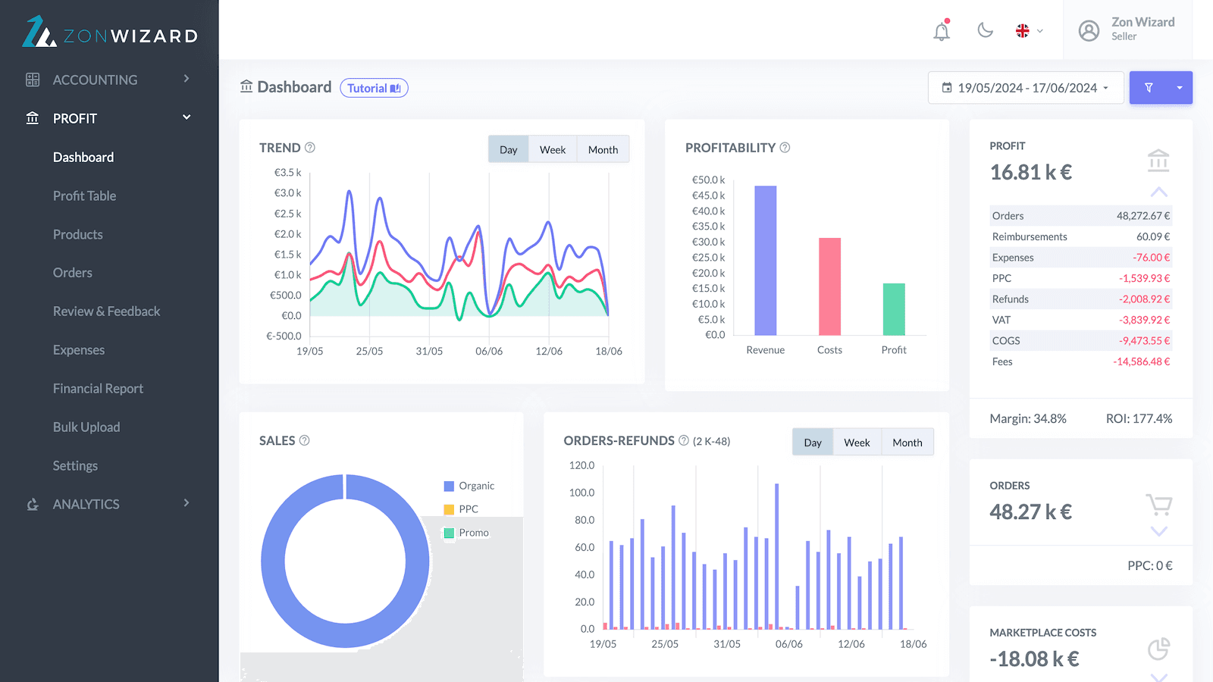
Task: Click the Zon Wizard user avatar icon
Action: [1089, 30]
